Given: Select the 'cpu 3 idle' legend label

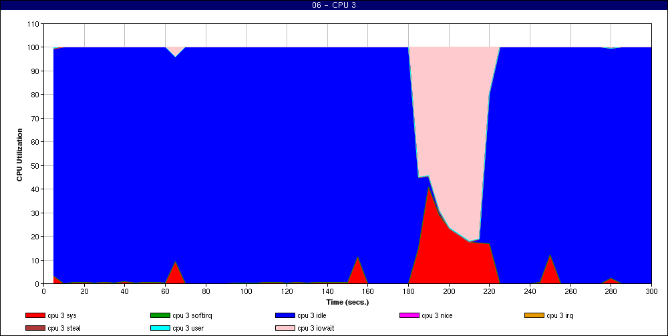Looking at the screenshot, I should pyautogui.click(x=312, y=315).
